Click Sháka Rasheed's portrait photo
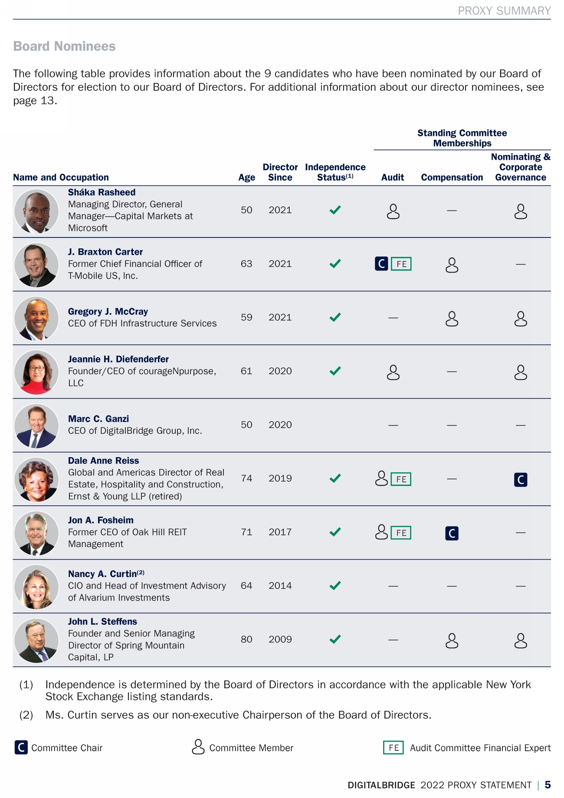564x798 pixels. (36, 211)
